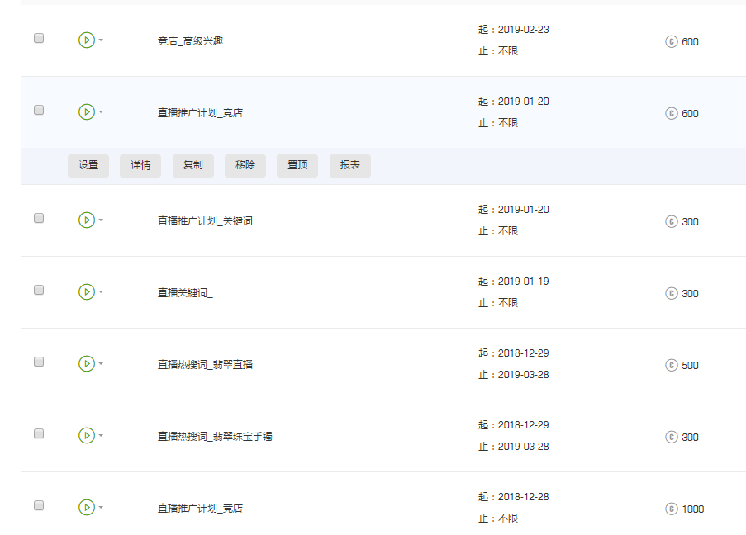The image size is (746, 535).
Task: Select the checkbox for 直播热搜词_翡翠直播
Action: coord(39,362)
